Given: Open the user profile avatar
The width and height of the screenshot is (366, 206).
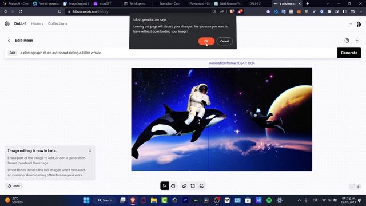Looking at the screenshot, I should (359, 24).
